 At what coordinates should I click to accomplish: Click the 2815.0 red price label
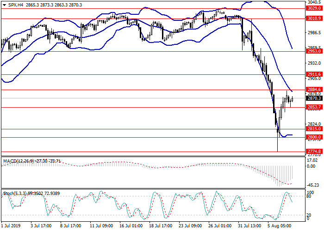click(313, 129)
